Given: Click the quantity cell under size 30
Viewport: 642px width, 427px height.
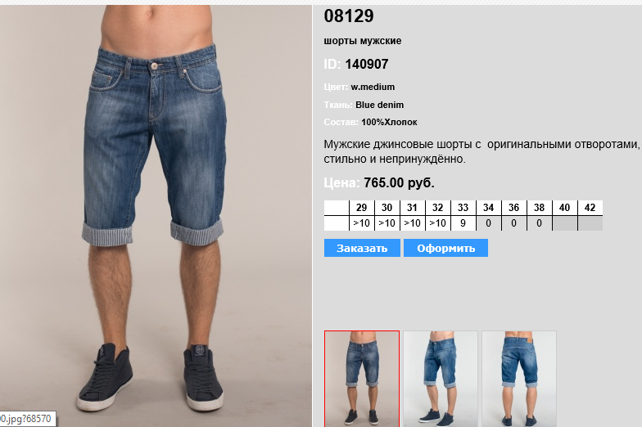Looking at the screenshot, I should pos(387,223).
